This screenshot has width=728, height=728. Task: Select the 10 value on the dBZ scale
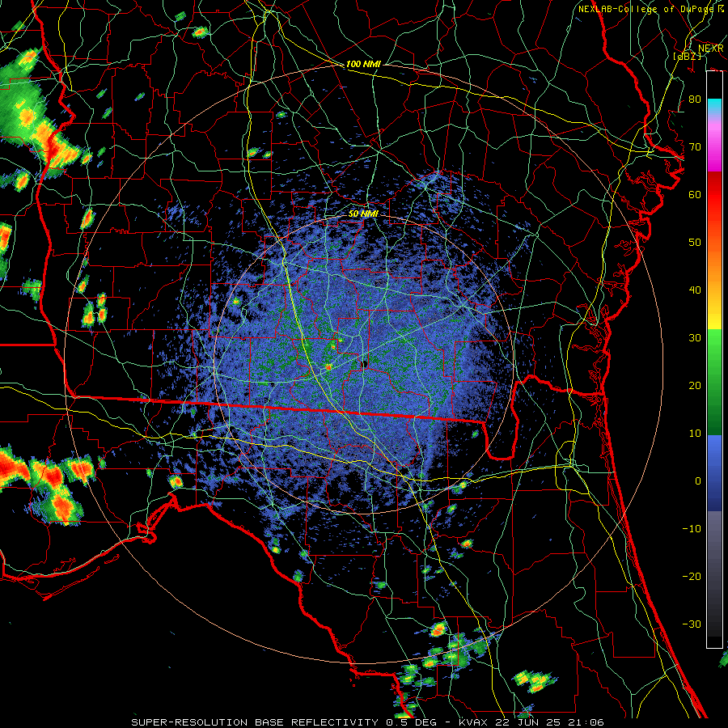695,434
